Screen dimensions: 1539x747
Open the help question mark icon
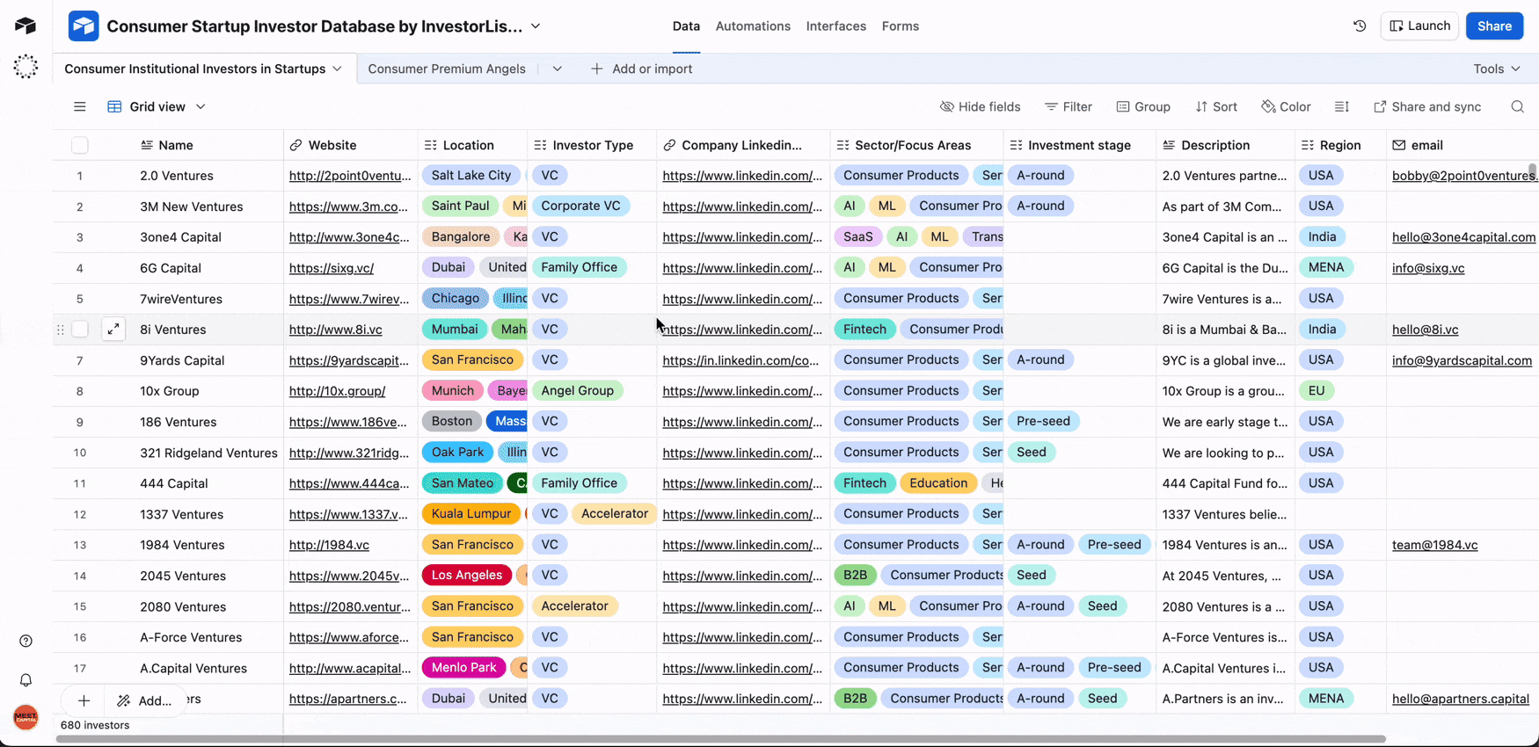pyautogui.click(x=26, y=641)
